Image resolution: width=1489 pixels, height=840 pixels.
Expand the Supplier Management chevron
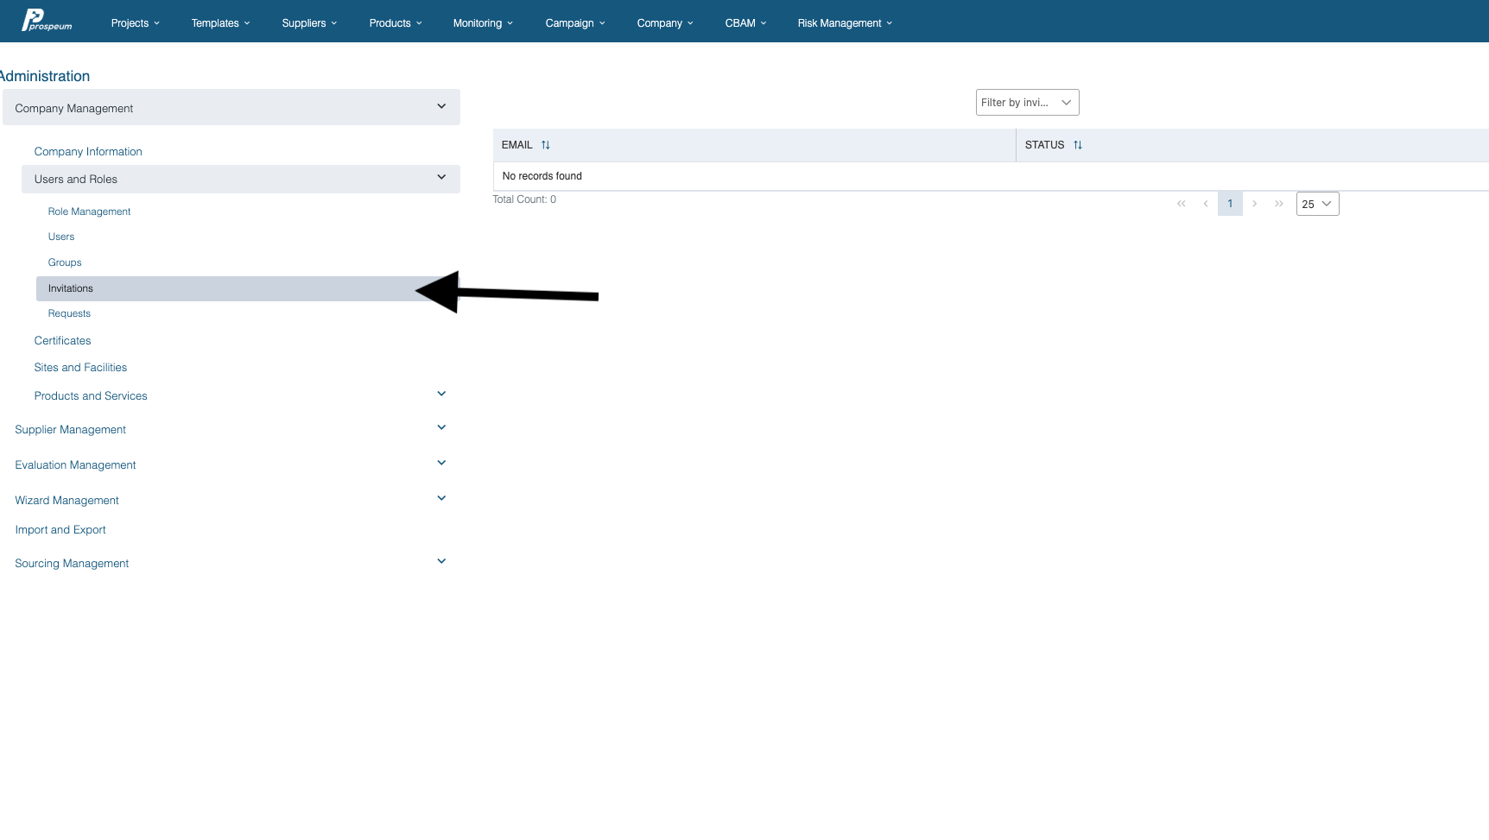click(x=441, y=428)
